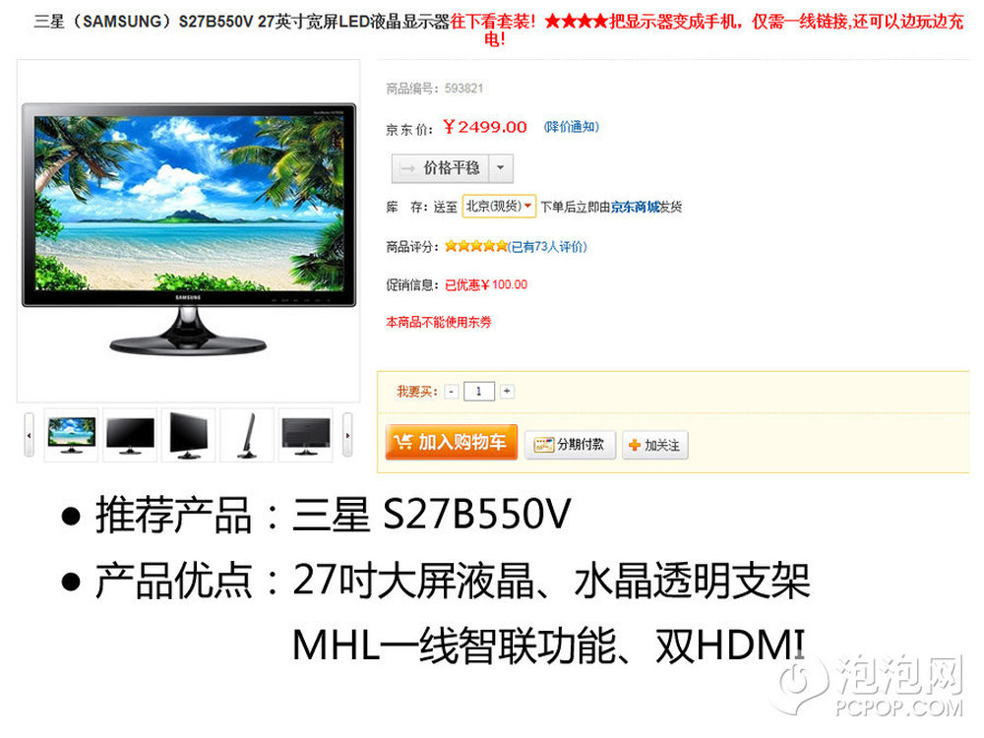Open the 京东商城 link
This screenshot has height=738, width=984.
(635, 207)
